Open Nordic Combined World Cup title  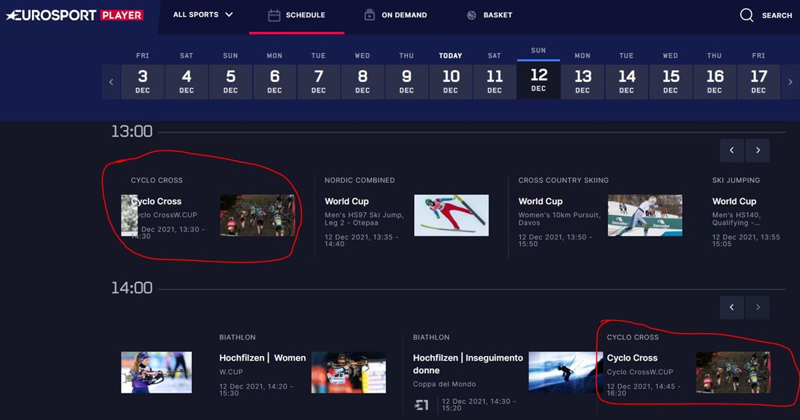(x=347, y=201)
